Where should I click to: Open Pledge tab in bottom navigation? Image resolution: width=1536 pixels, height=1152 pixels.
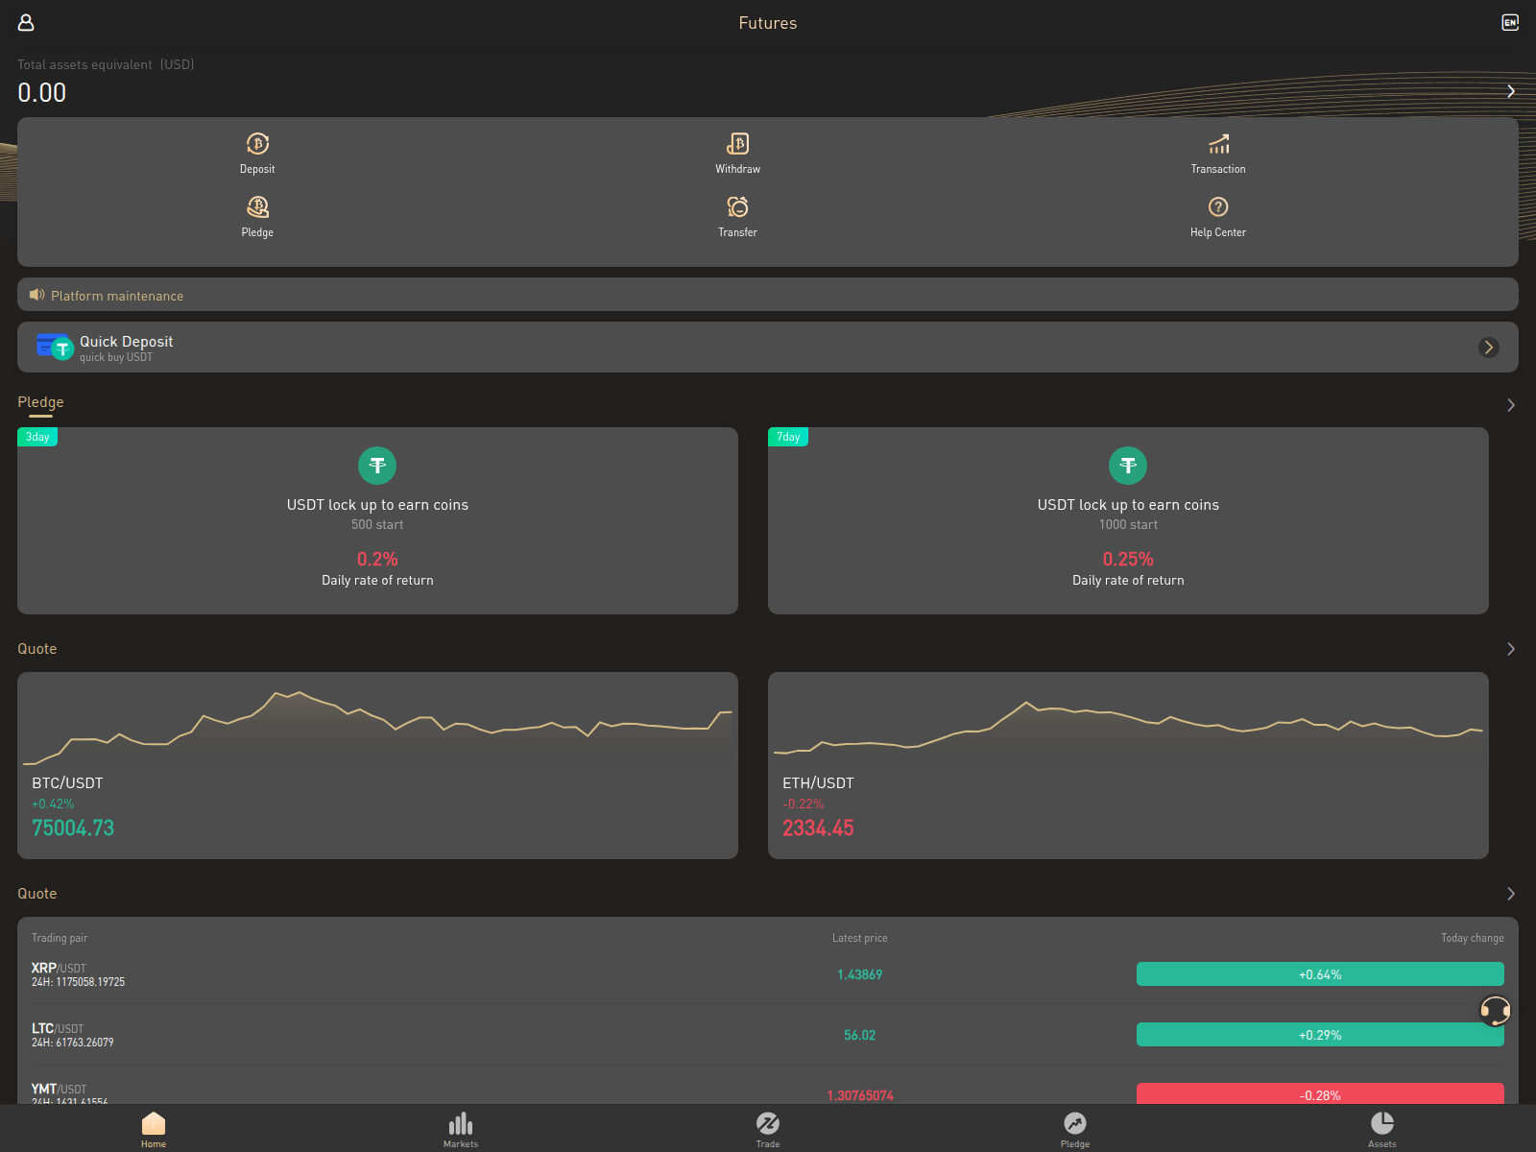[x=1074, y=1129]
